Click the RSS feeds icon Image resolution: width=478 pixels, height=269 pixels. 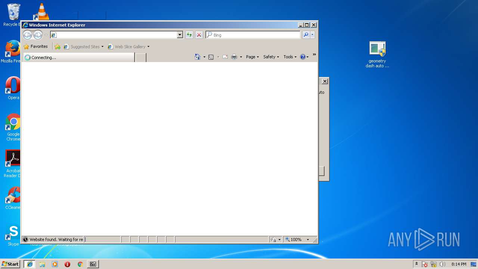(211, 57)
